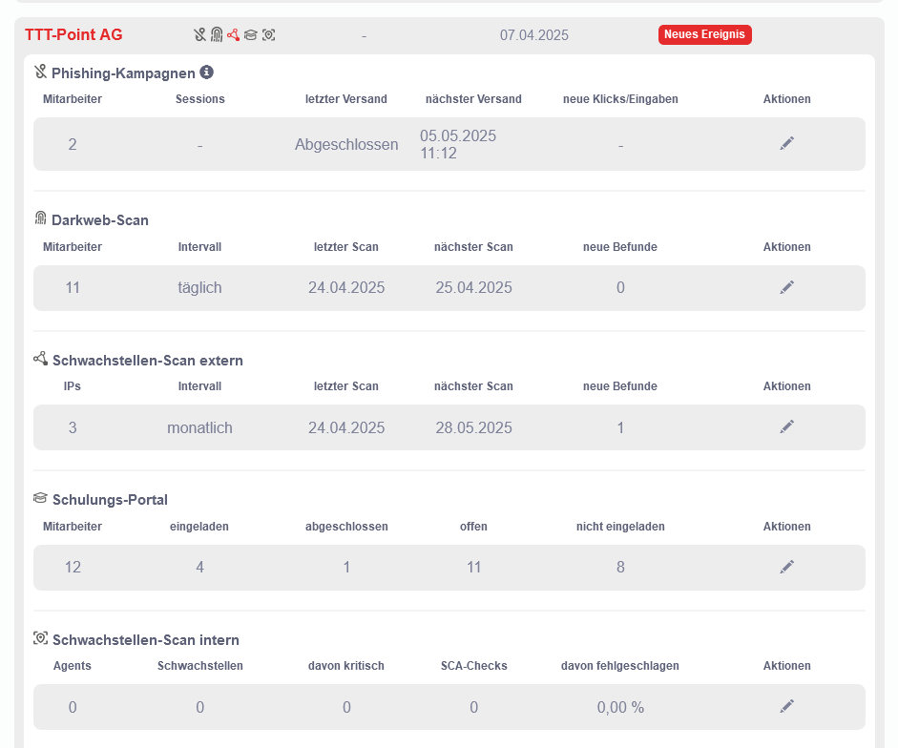The image size is (898, 748).
Task: Click the pencil icon in Darkweb-Scan row
Action: pos(786,287)
